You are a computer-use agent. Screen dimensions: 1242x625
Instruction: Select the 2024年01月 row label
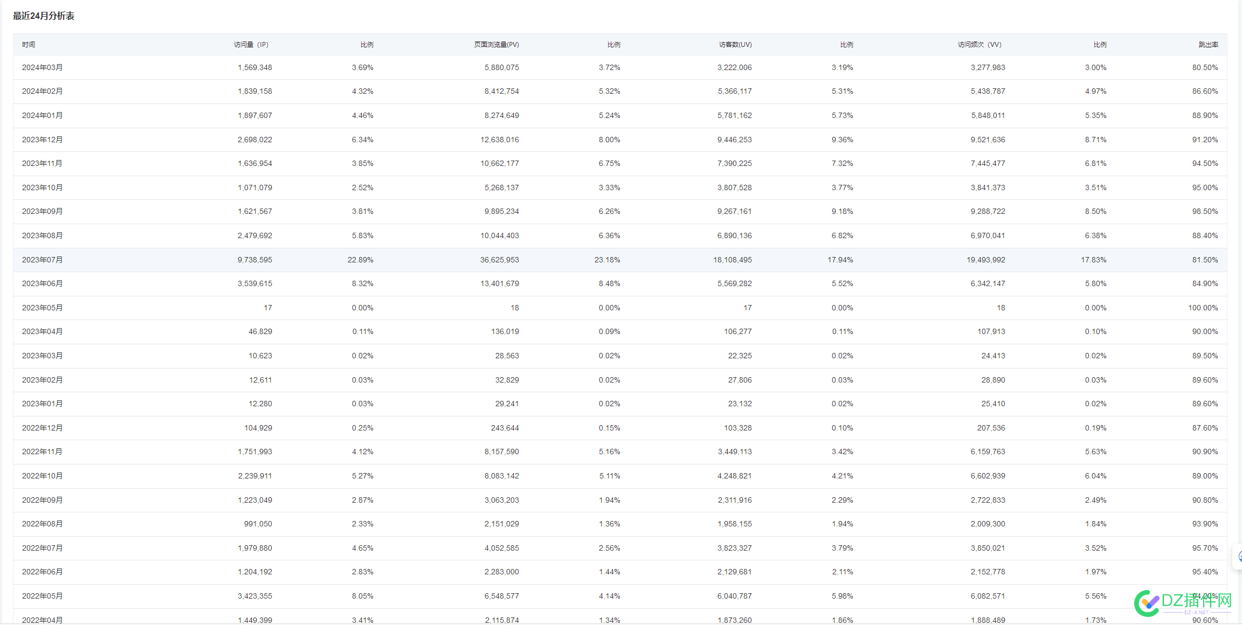coord(42,115)
